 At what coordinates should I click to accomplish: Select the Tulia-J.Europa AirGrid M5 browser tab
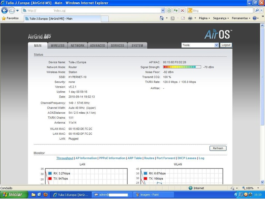[x=63, y=19]
